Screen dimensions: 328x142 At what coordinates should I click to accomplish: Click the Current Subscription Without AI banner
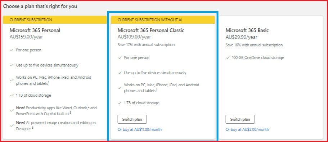163,20
